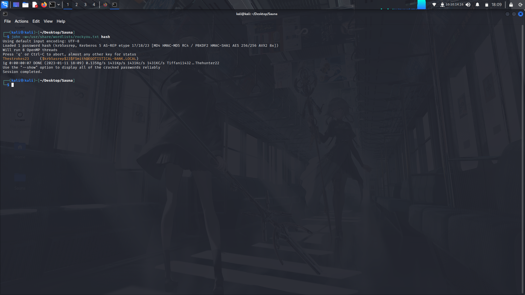
Task: Launch Firefox from the taskbar
Action: (44, 4)
